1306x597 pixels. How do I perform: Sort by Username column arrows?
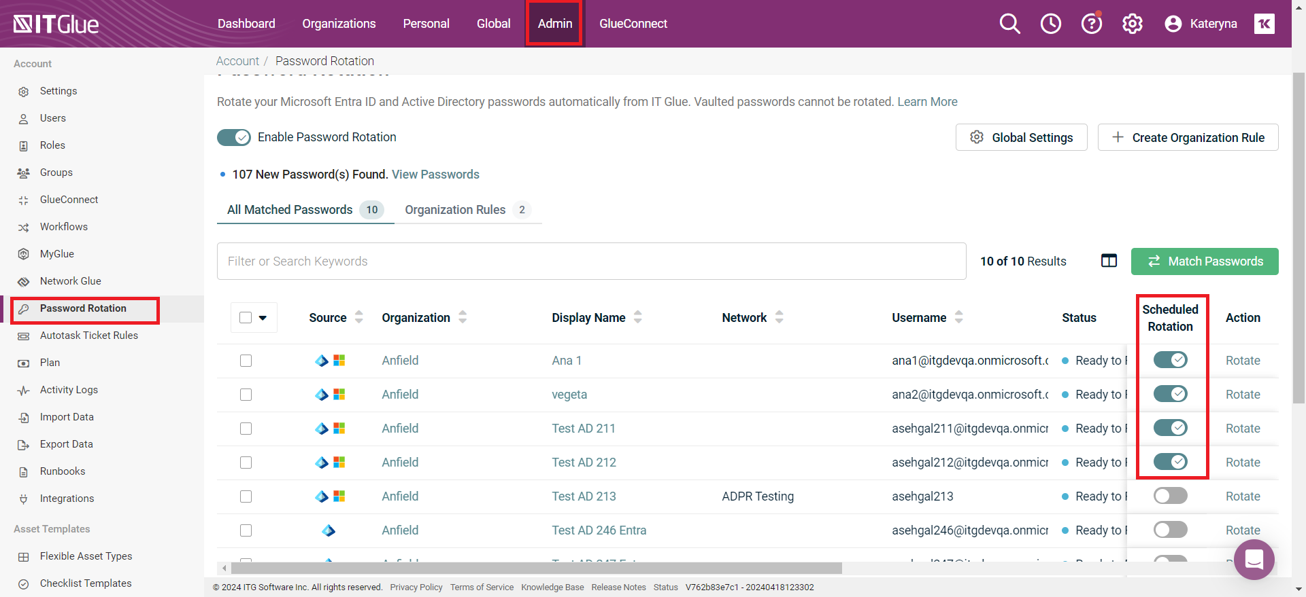(x=958, y=316)
